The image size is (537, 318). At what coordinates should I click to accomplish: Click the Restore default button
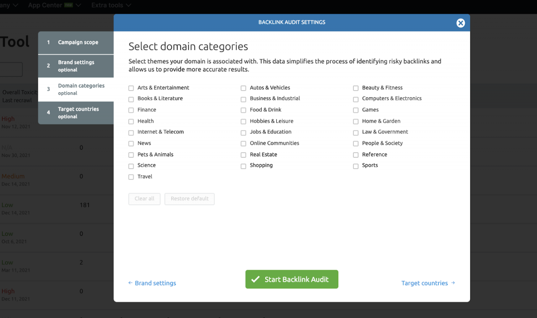[x=190, y=199]
